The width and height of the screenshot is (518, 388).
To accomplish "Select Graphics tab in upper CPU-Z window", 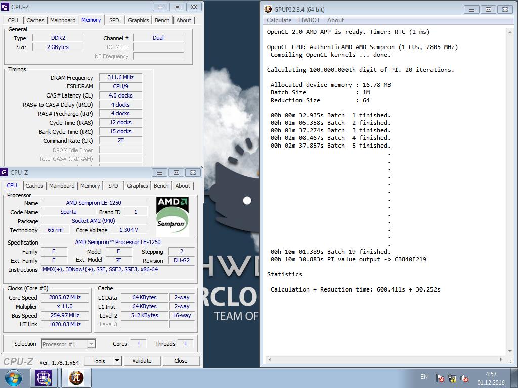I will (139, 20).
